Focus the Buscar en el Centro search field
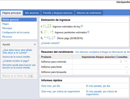 16,76
